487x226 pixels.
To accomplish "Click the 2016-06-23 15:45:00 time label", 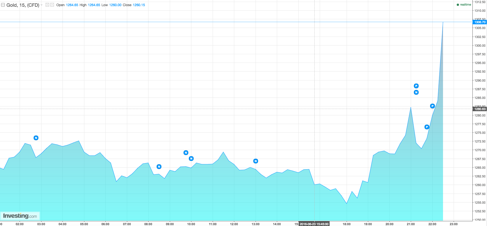I will (x=314, y=224).
